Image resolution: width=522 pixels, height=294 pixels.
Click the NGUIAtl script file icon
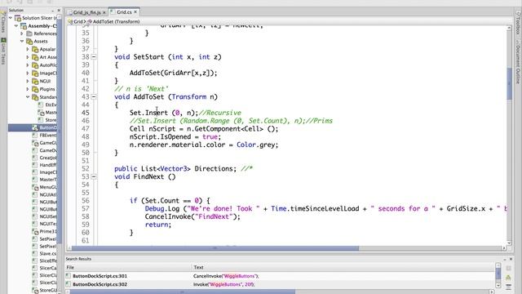click(x=34, y=194)
